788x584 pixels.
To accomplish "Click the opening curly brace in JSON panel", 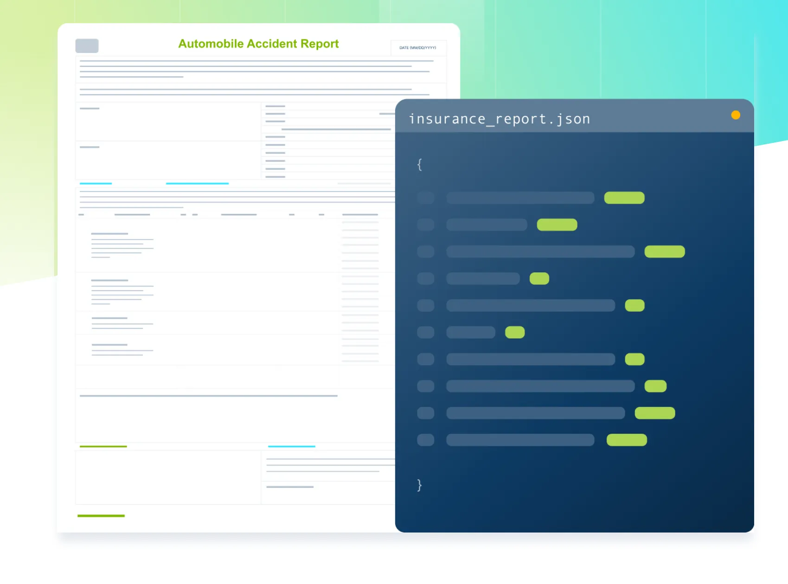I will [420, 165].
